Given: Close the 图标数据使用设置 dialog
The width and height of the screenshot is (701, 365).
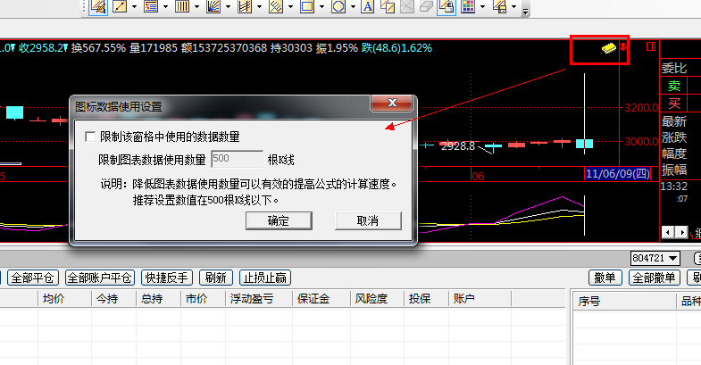Looking at the screenshot, I should pyautogui.click(x=390, y=104).
